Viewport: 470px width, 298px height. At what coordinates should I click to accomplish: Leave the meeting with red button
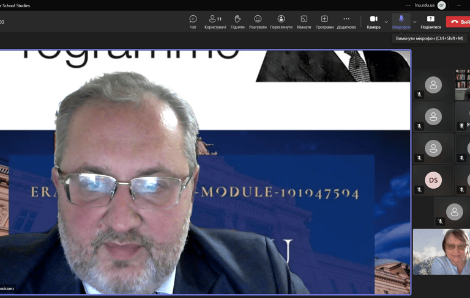[x=458, y=22]
